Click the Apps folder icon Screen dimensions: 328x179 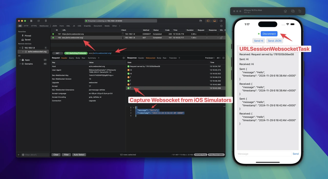23,60
